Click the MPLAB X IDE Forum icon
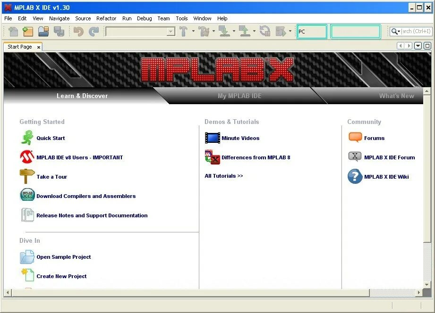 355,157
